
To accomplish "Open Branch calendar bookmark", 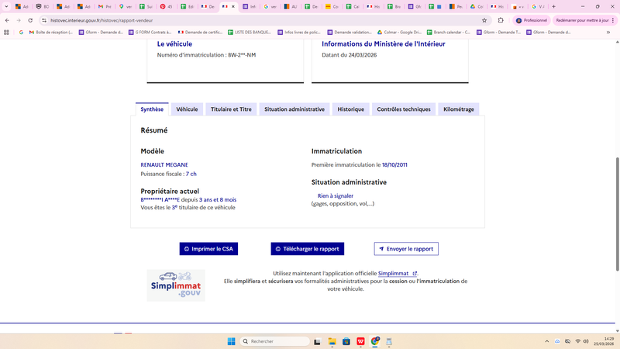I will click(449, 32).
